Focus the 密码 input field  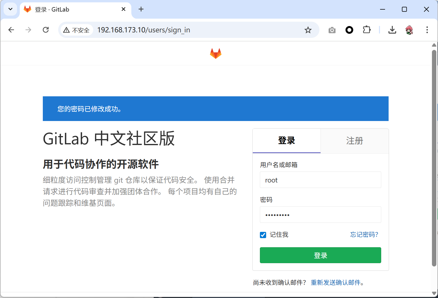[320, 215]
